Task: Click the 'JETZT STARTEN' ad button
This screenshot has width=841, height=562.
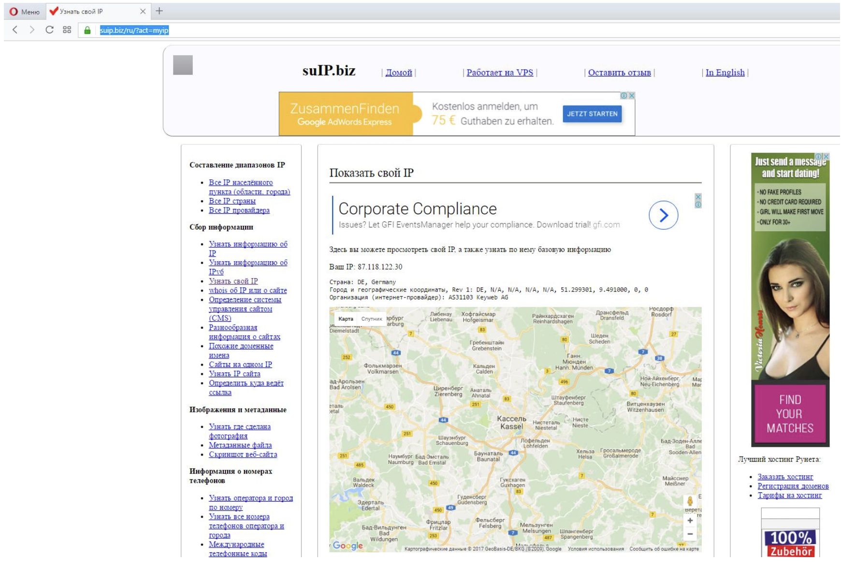Action: point(592,114)
